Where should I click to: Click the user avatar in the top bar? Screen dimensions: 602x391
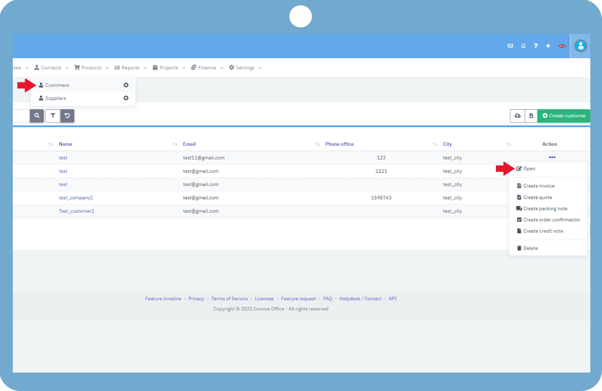click(581, 45)
